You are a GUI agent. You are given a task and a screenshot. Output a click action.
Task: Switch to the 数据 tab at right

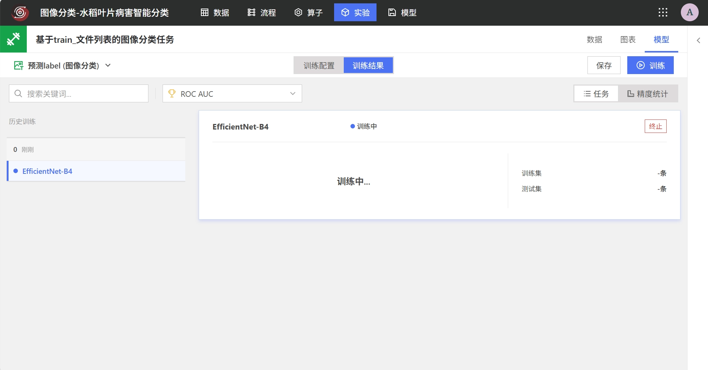(x=594, y=39)
